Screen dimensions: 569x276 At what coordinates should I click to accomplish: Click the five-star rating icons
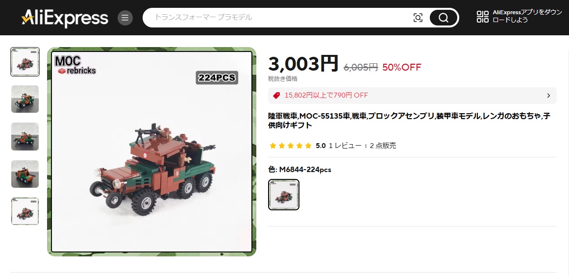click(x=291, y=146)
